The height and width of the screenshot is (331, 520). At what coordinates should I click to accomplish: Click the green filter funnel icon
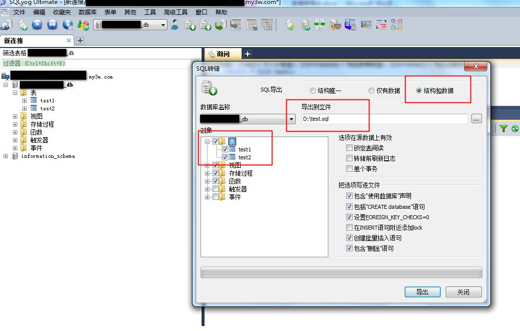tap(504, 129)
